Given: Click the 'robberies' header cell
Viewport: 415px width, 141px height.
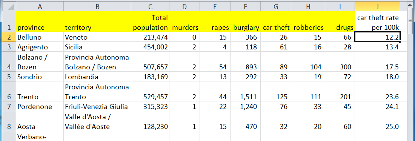Looking at the screenshot, I should pos(308,22).
